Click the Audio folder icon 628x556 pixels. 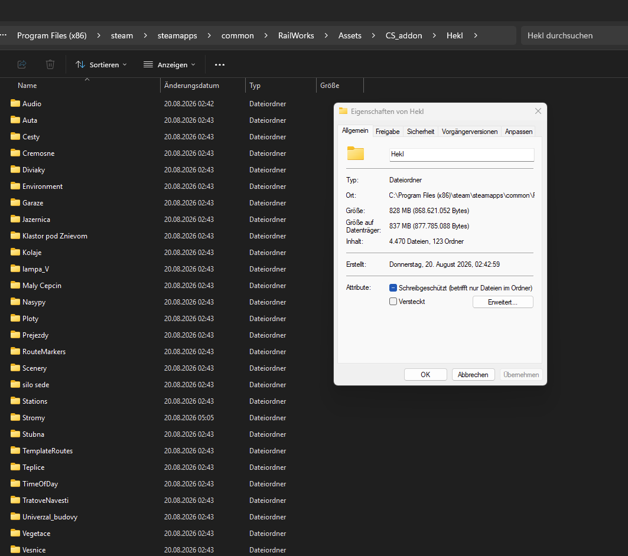[x=15, y=103]
